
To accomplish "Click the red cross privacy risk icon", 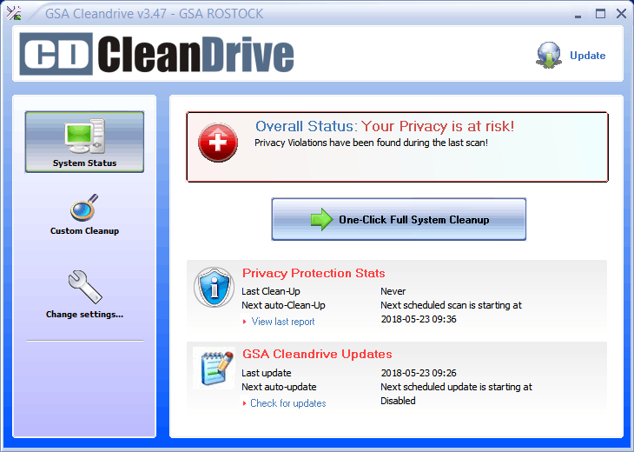I will click(x=217, y=143).
